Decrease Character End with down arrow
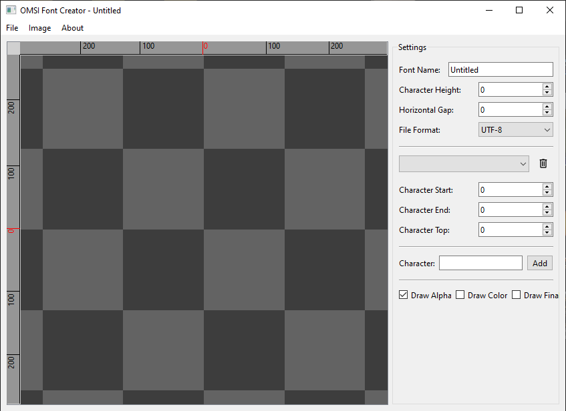The image size is (566, 411). [547, 213]
